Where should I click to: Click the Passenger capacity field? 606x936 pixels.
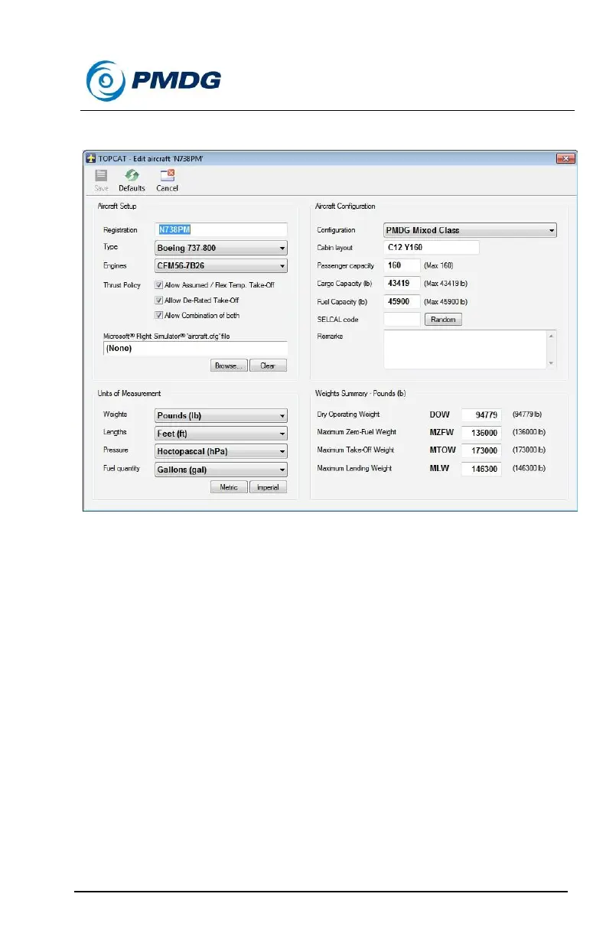click(402, 265)
